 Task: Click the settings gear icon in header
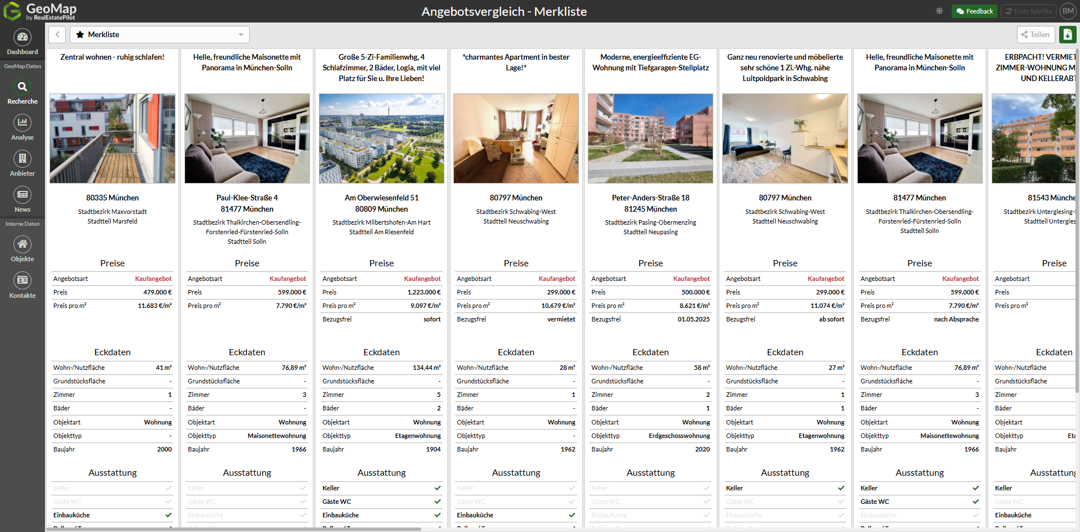pos(939,11)
